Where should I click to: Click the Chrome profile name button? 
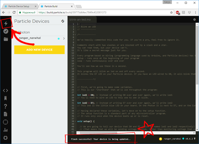tap(167, 2)
